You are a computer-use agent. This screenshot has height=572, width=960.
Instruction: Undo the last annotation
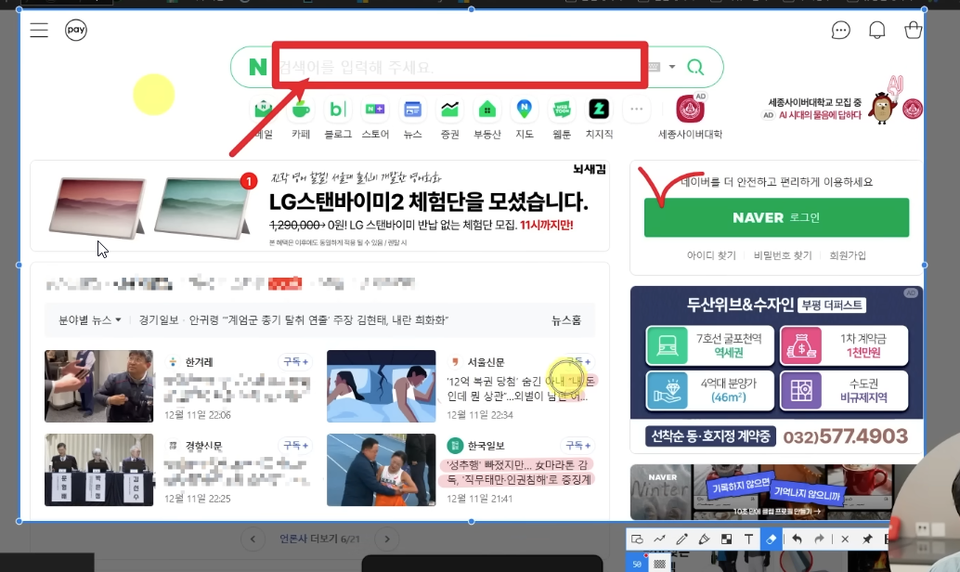797,539
